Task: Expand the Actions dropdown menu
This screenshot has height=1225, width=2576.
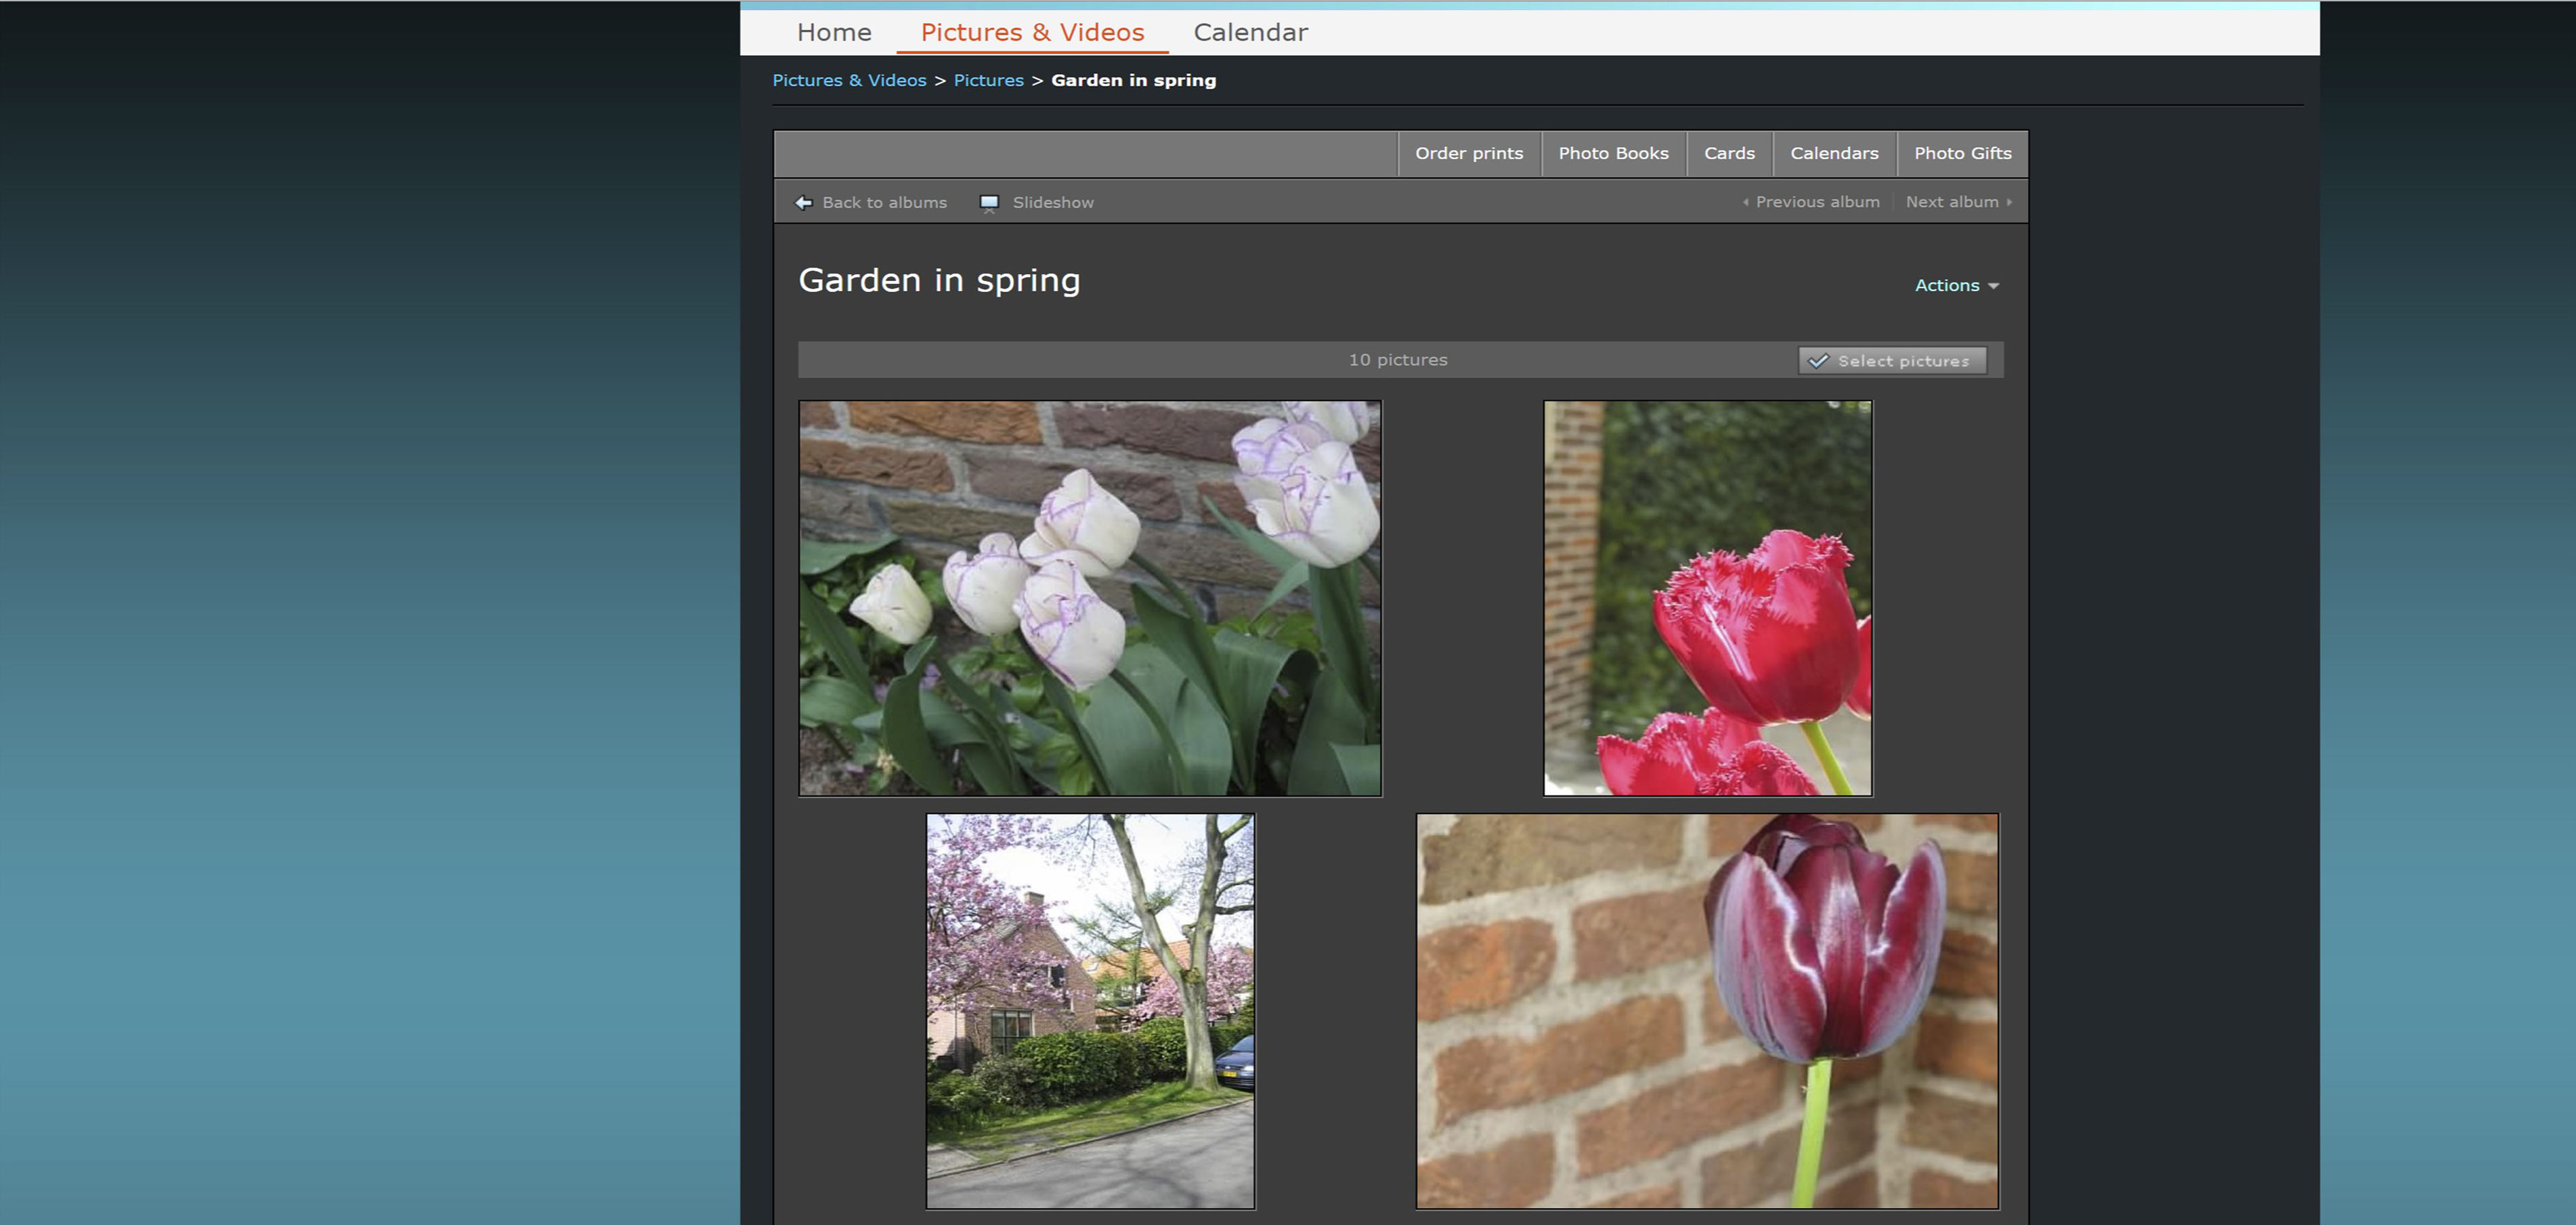Action: [x=1956, y=286]
